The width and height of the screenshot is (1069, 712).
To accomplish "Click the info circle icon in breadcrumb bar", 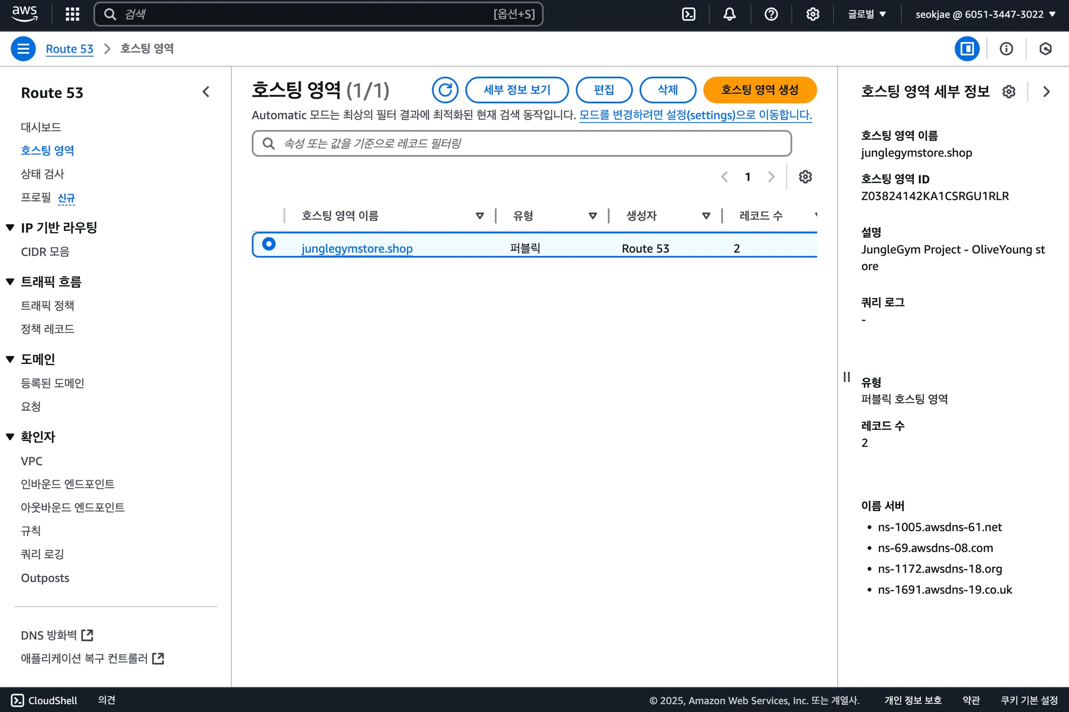I will pos(1006,49).
